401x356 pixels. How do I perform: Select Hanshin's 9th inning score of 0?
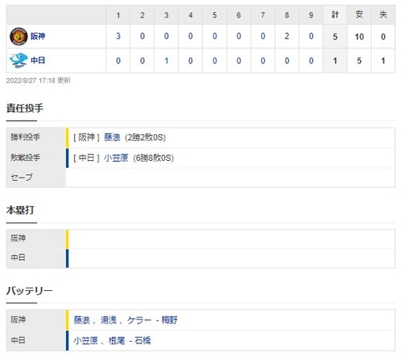pyautogui.click(x=311, y=36)
